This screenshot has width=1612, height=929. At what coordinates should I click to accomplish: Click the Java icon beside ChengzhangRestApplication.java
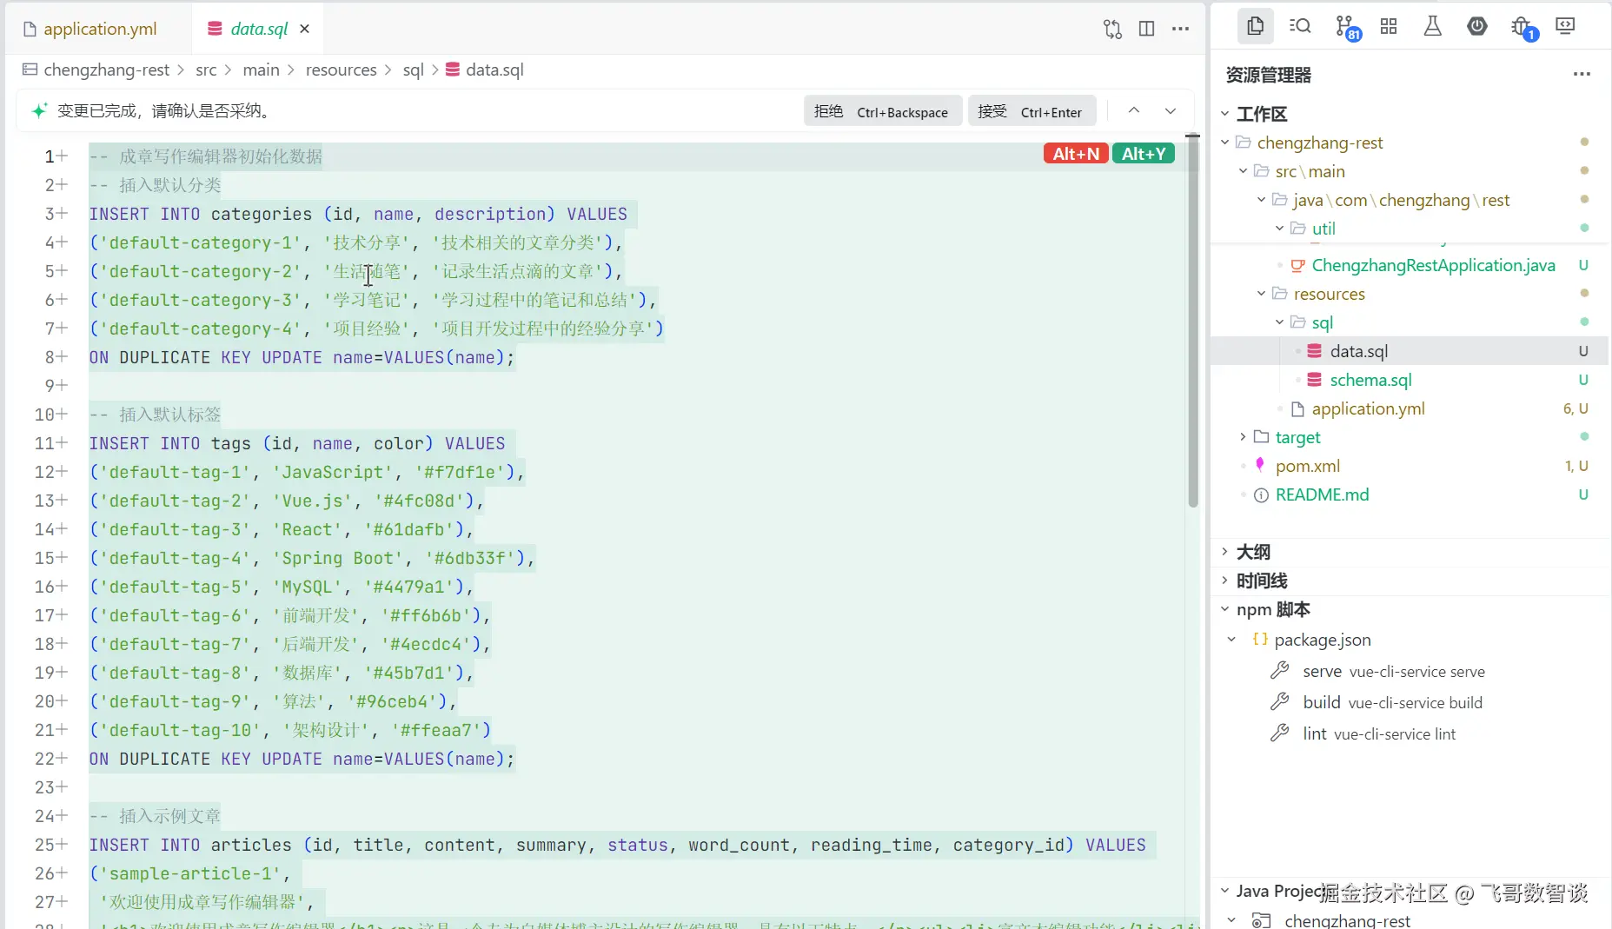(x=1297, y=265)
